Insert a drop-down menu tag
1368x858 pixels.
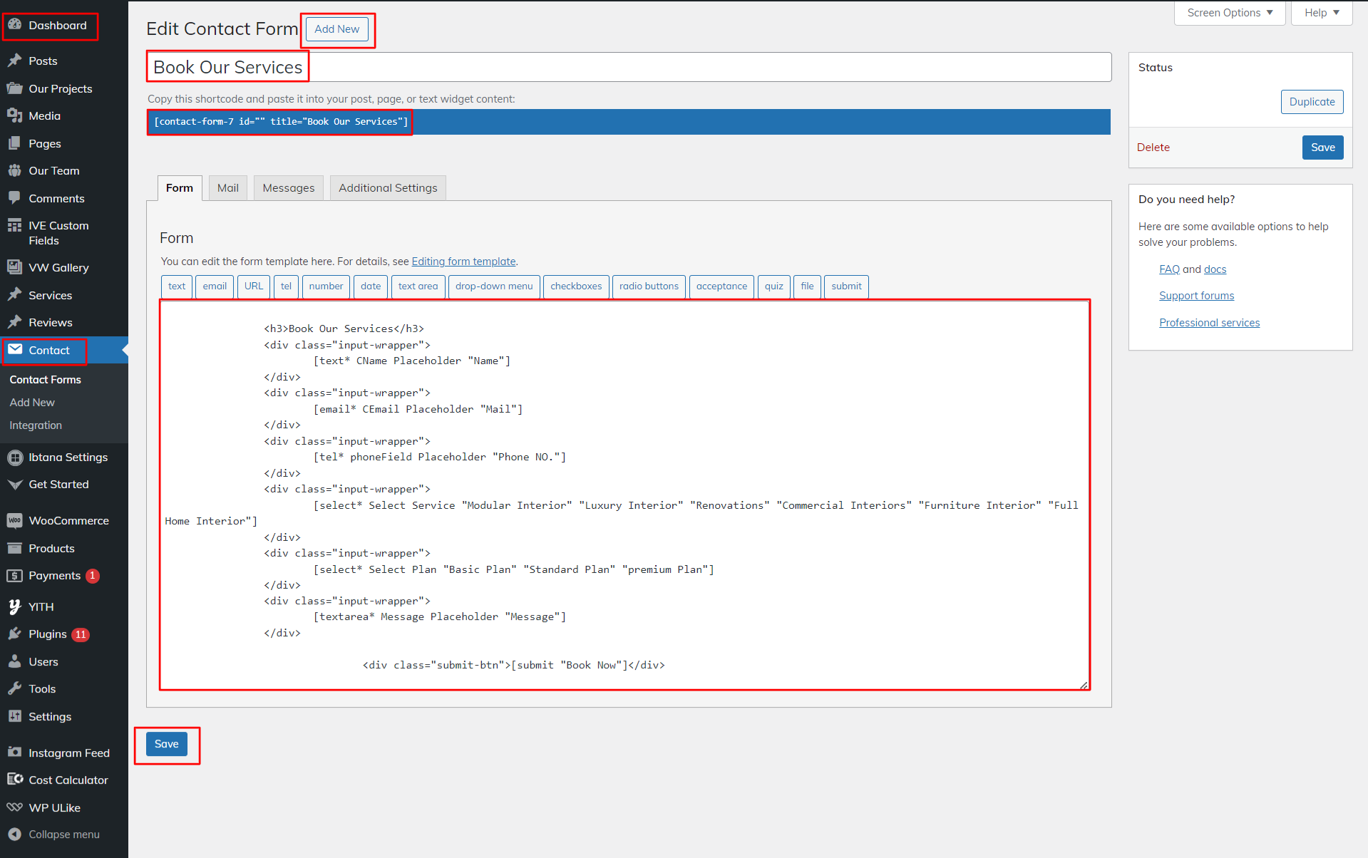493,286
